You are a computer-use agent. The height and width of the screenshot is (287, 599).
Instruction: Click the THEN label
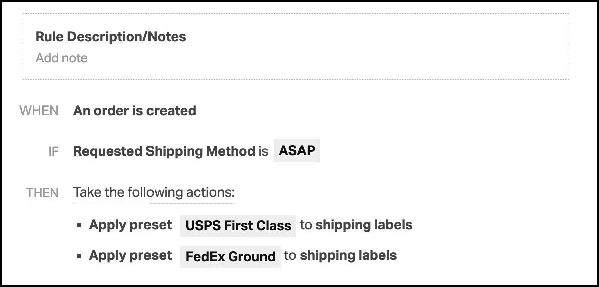tap(42, 193)
